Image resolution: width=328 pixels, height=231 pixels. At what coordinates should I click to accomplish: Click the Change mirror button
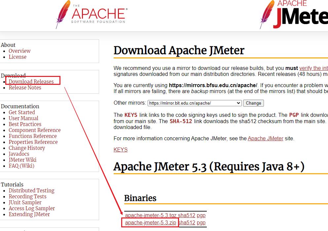coord(253,103)
